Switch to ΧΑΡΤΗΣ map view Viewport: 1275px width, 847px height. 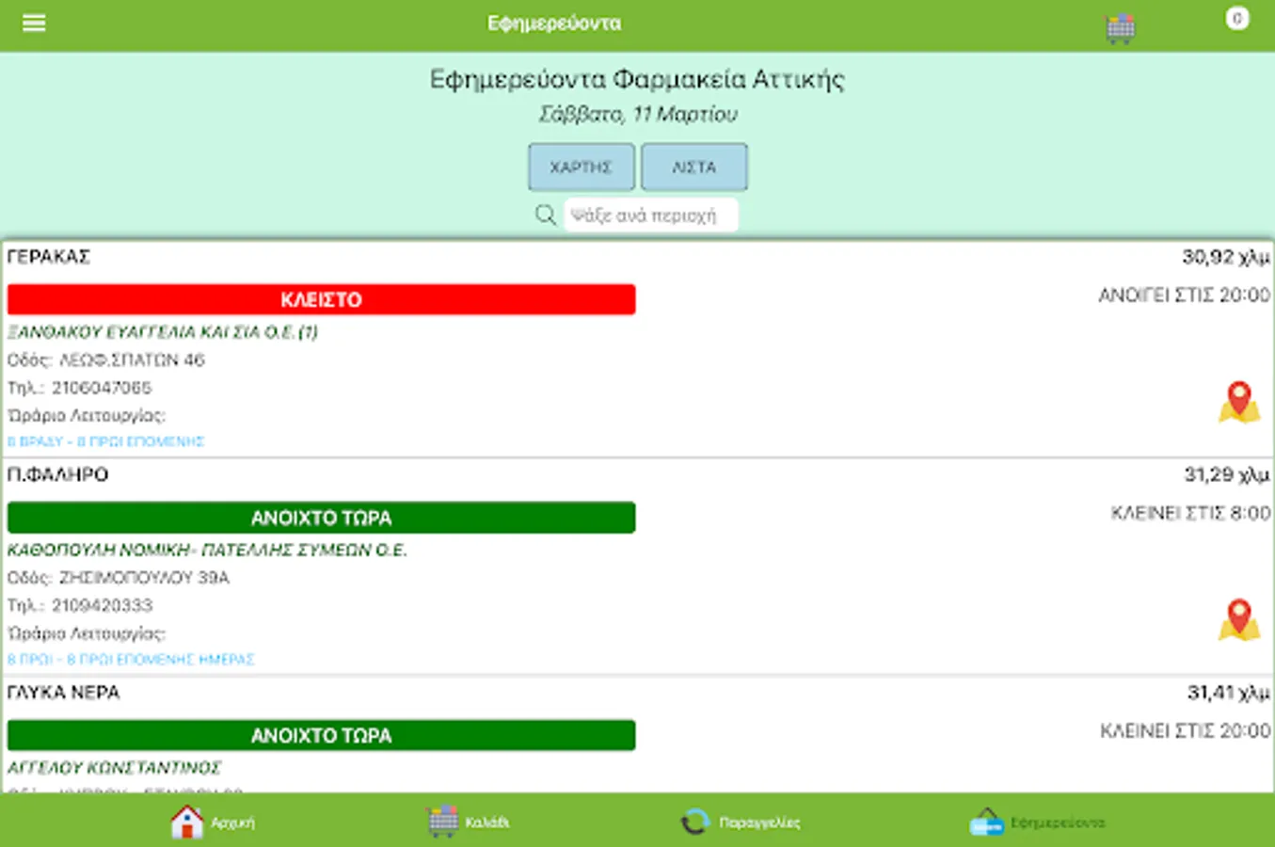point(582,167)
